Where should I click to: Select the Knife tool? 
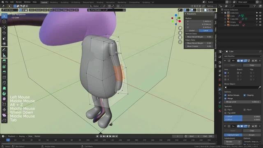pos(4,83)
